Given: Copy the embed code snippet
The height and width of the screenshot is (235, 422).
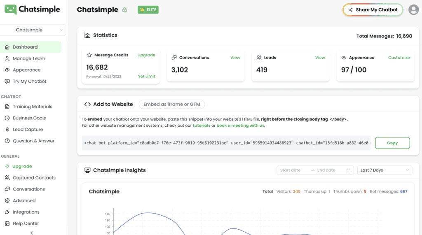Looking at the screenshot, I should (392, 143).
